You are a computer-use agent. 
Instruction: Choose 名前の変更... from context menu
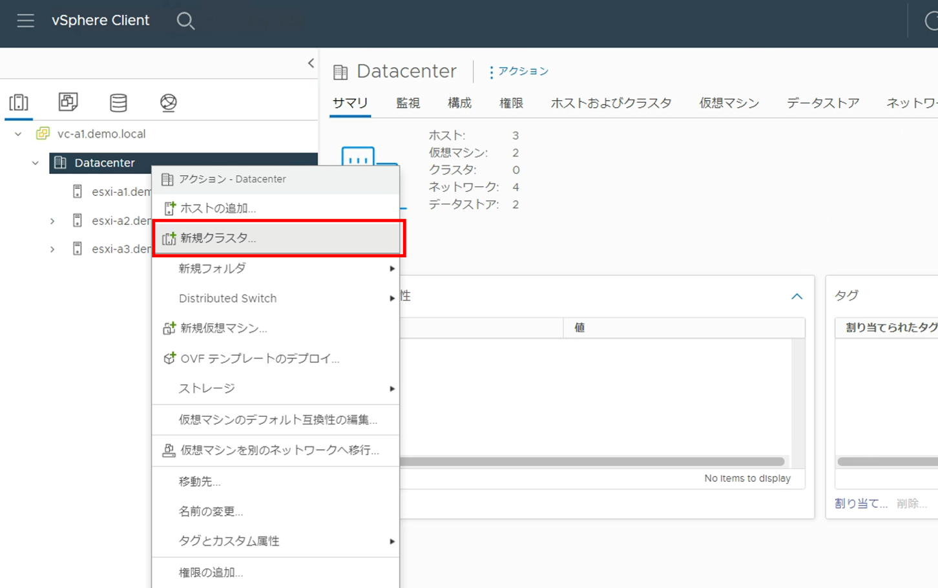coord(276,511)
